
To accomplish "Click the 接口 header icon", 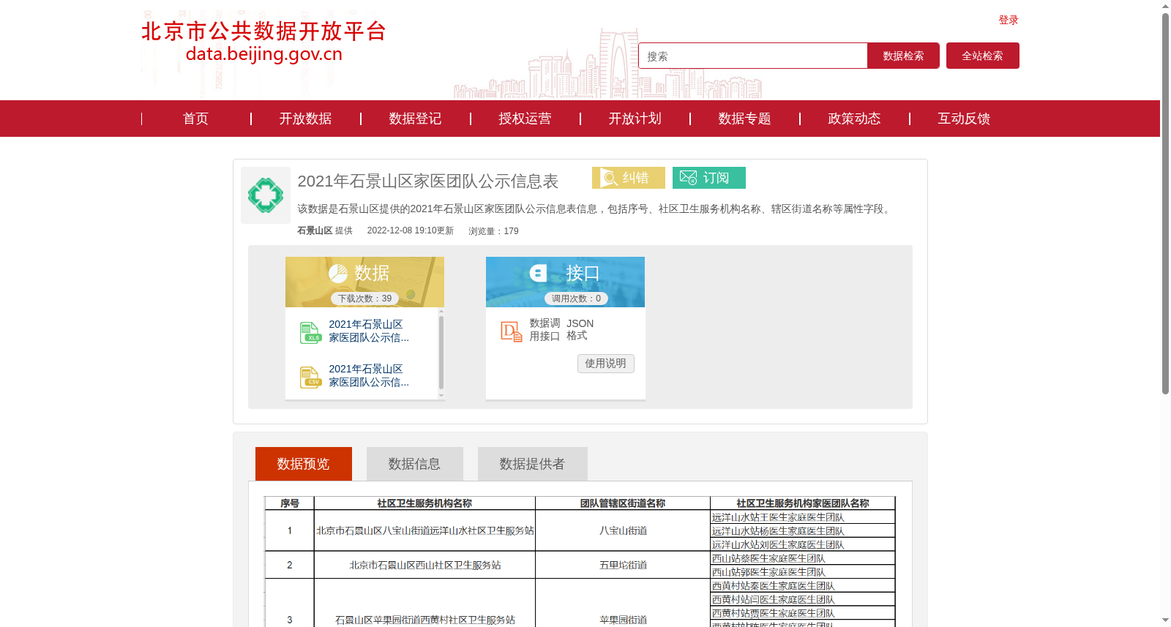I will pyautogui.click(x=539, y=274).
